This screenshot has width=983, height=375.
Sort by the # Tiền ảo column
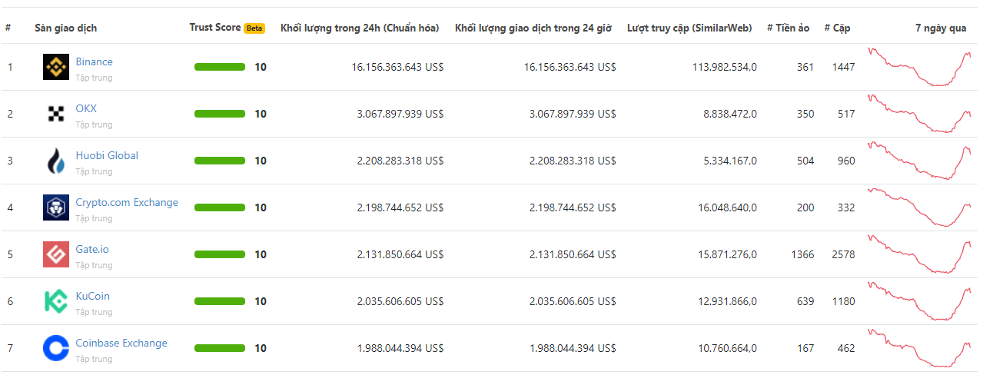pos(788,28)
